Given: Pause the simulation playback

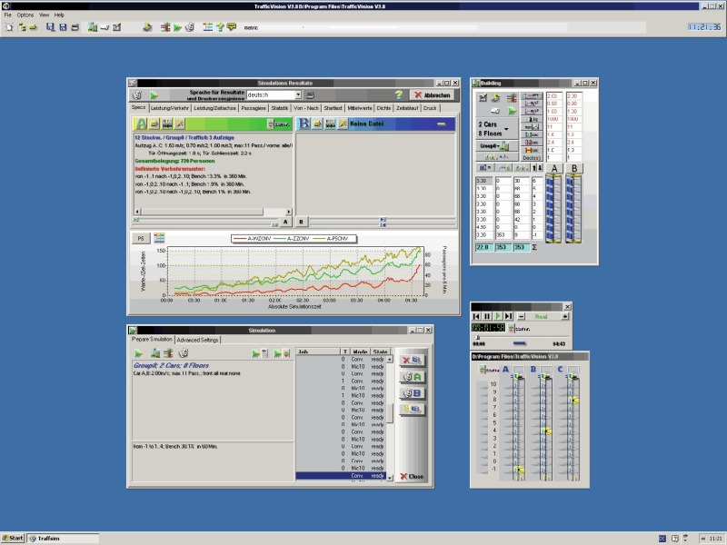Looking at the screenshot, I should pyautogui.click(x=487, y=316).
